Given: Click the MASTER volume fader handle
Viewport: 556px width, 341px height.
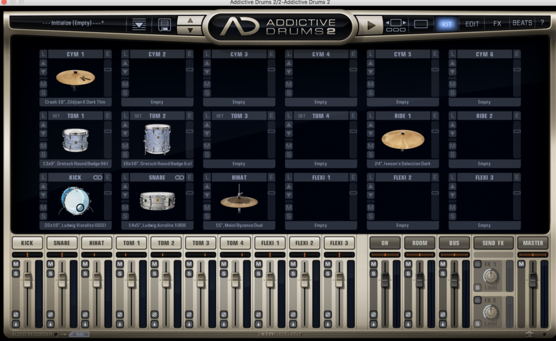Looking at the screenshot, I should point(533,280).
